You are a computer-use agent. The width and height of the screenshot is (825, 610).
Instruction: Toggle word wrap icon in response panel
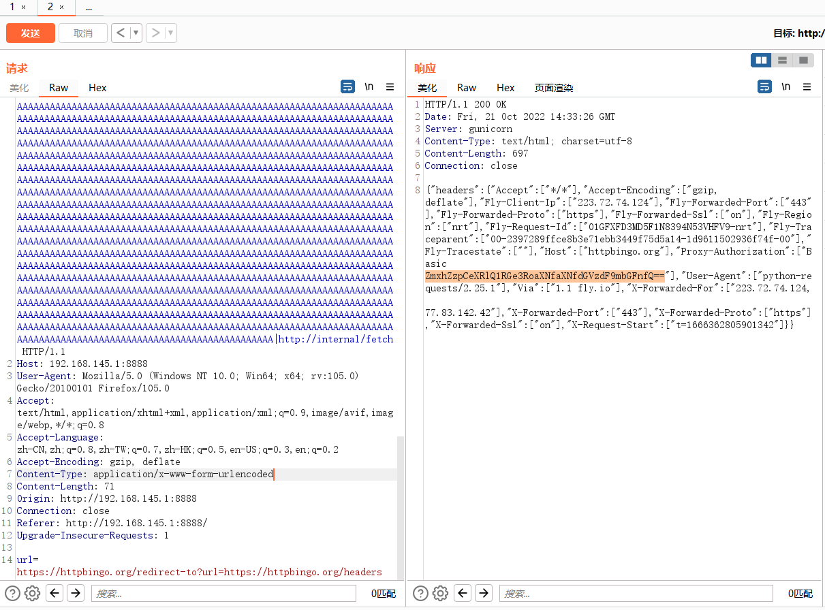[x=765, y=86]
